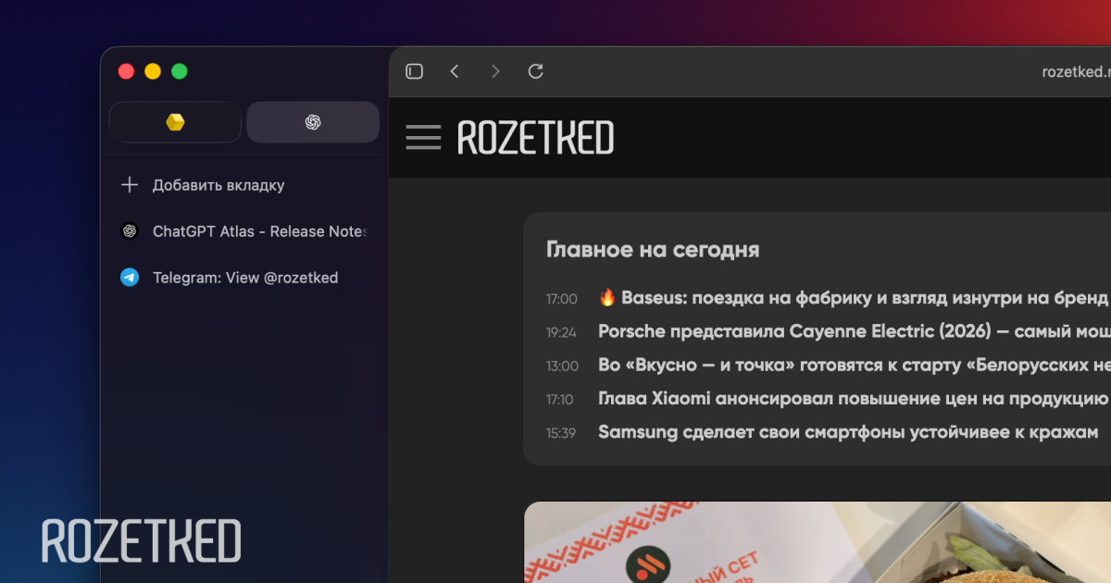1111x583 pixels.
Task: Open Baseus factory trip article
Action: point(852,298)
